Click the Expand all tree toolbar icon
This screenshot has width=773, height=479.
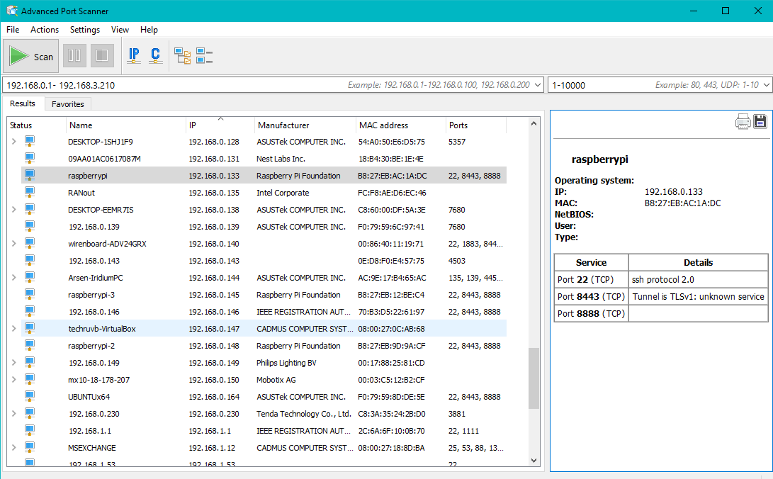pos(183,56)
